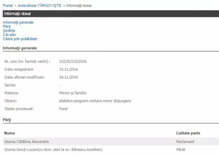Click the Portal breadcrumb link

pos(8,6)
